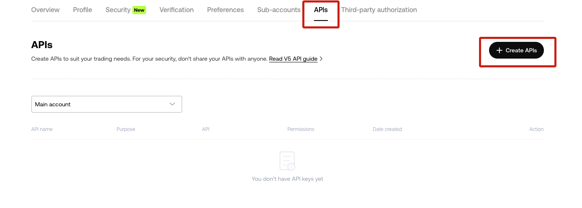Click the Purpose column header
The height and width of the screenshot is (208, 582).
126,129
